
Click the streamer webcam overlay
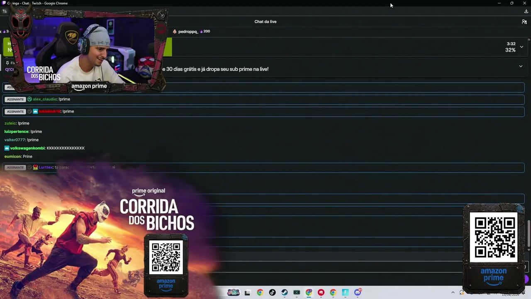click(88, 50)
